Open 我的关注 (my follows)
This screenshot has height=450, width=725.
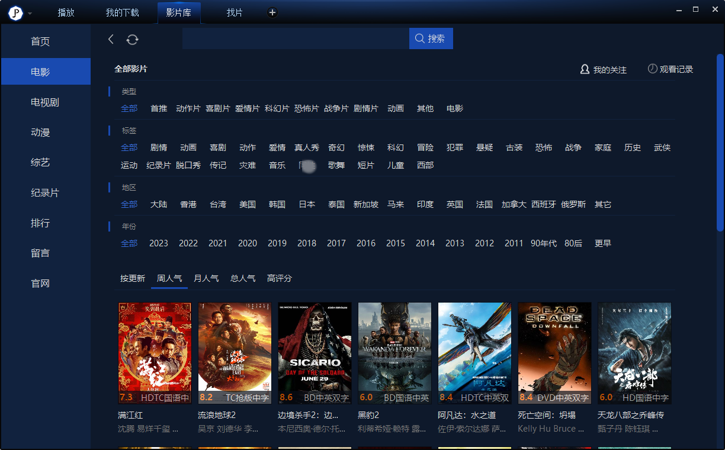click(x=604, y=70)
